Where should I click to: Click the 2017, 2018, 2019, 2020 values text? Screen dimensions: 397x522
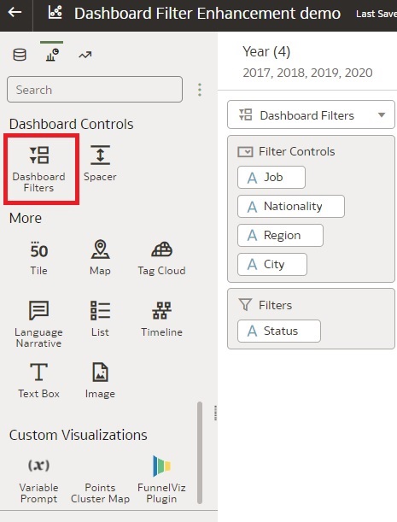point(308,73)
